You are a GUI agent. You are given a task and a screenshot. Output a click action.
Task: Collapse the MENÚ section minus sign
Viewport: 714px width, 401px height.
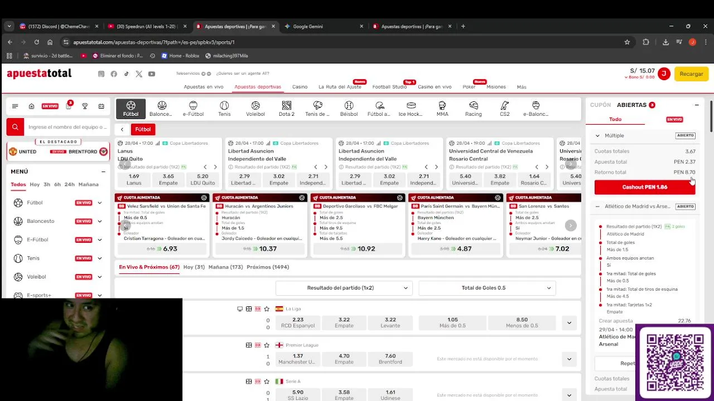point(103,172)
